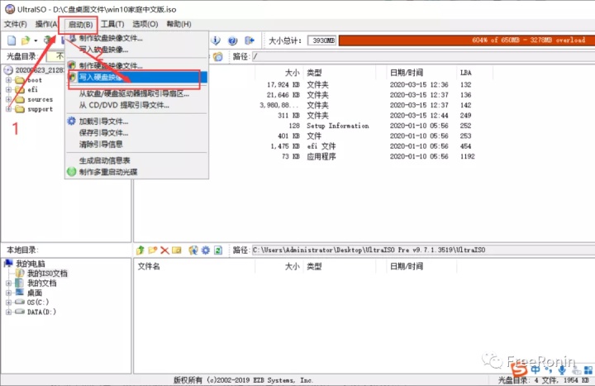Click the orange disc capacity overload bar
This screenshot has width=595, height=386.
pos(467,41)
